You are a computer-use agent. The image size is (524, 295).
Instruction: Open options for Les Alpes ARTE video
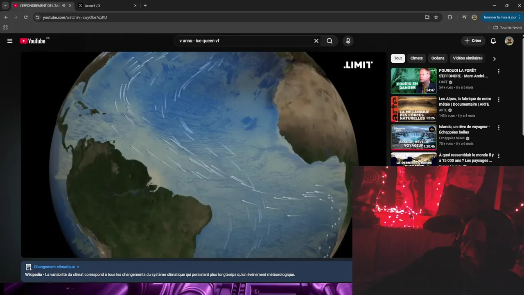click(x=499, y=100)
